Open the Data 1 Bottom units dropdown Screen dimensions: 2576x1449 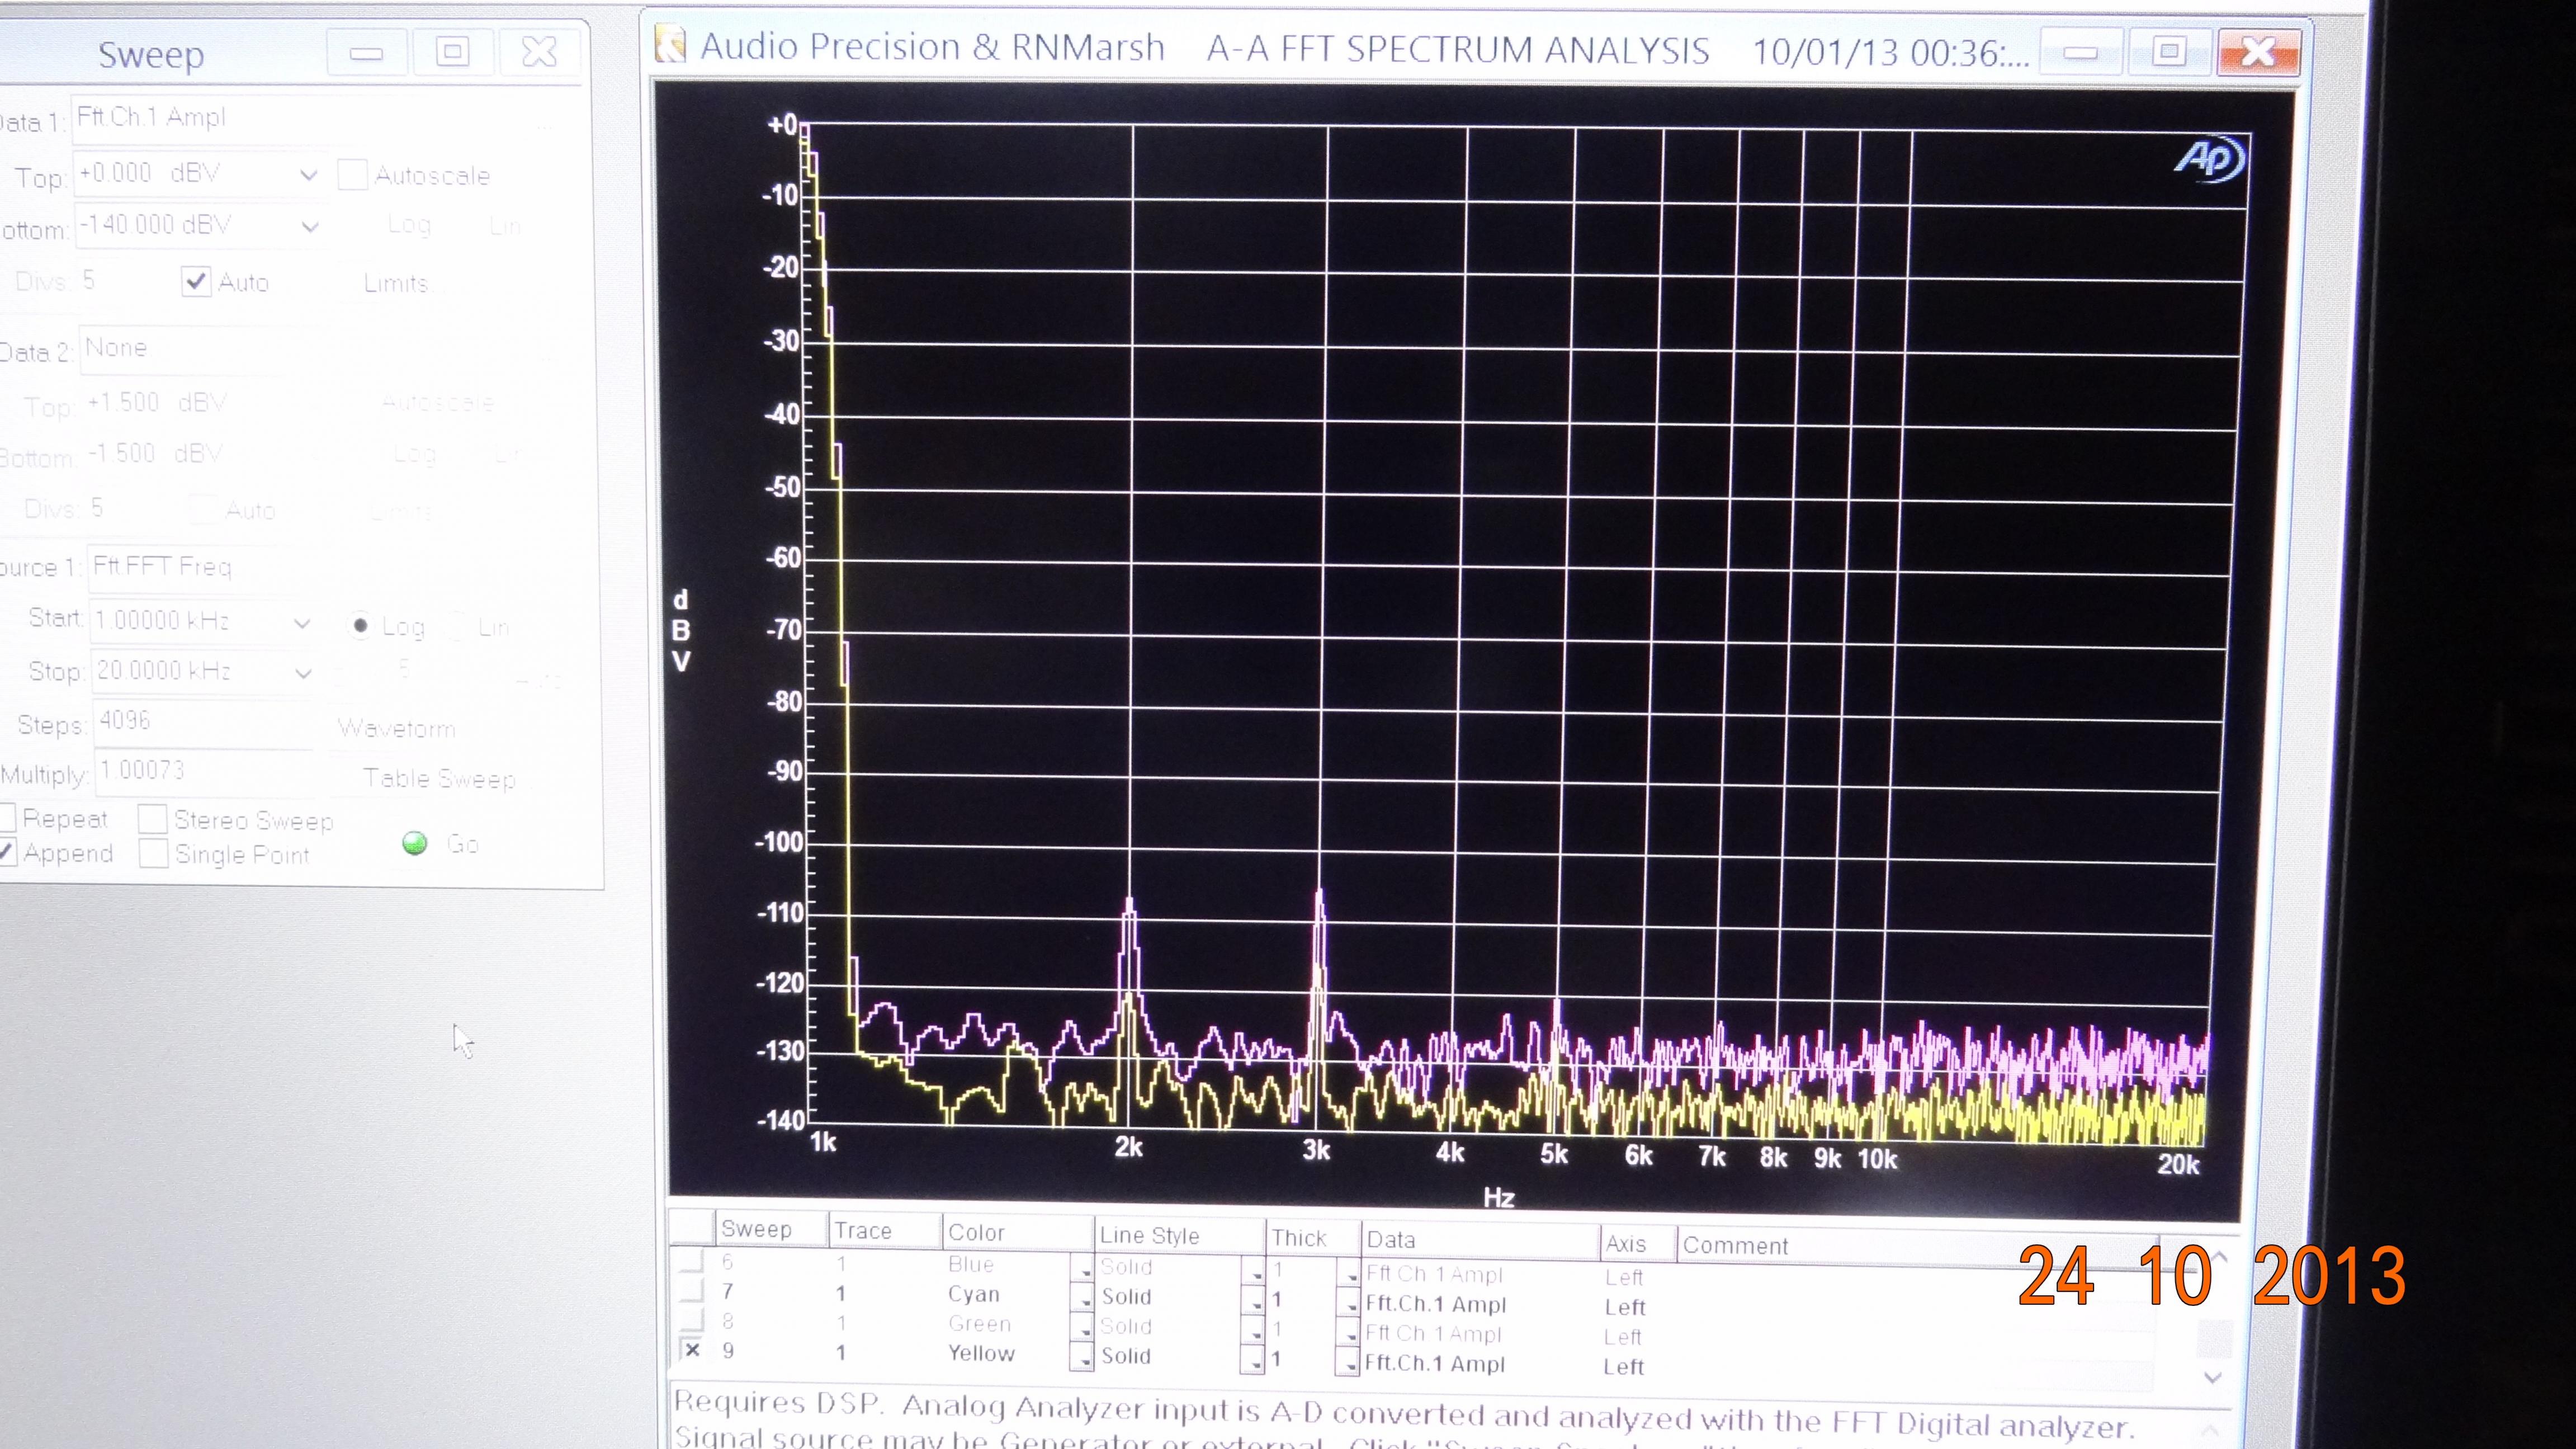click(x=310, y=227)
